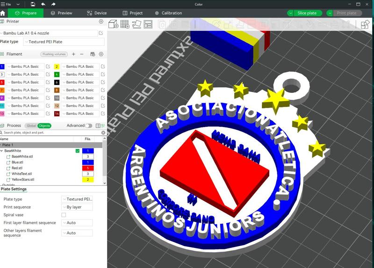Open Filament settings gear icon
374x268 pixels.
pos(101,54)
